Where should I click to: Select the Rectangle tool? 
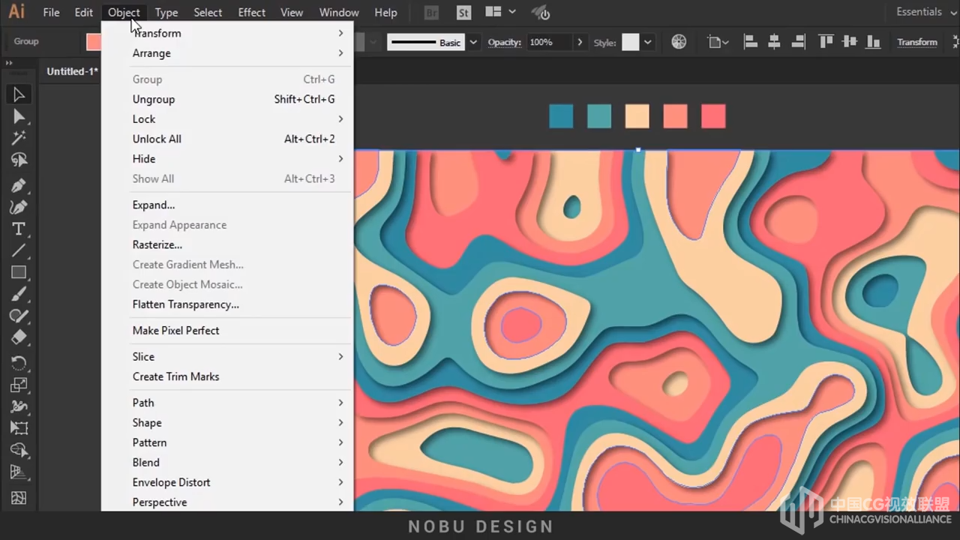19,272
